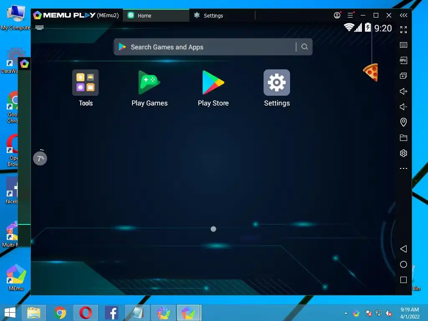Tap the Android Back triangle button

click(x=403, y=249)
